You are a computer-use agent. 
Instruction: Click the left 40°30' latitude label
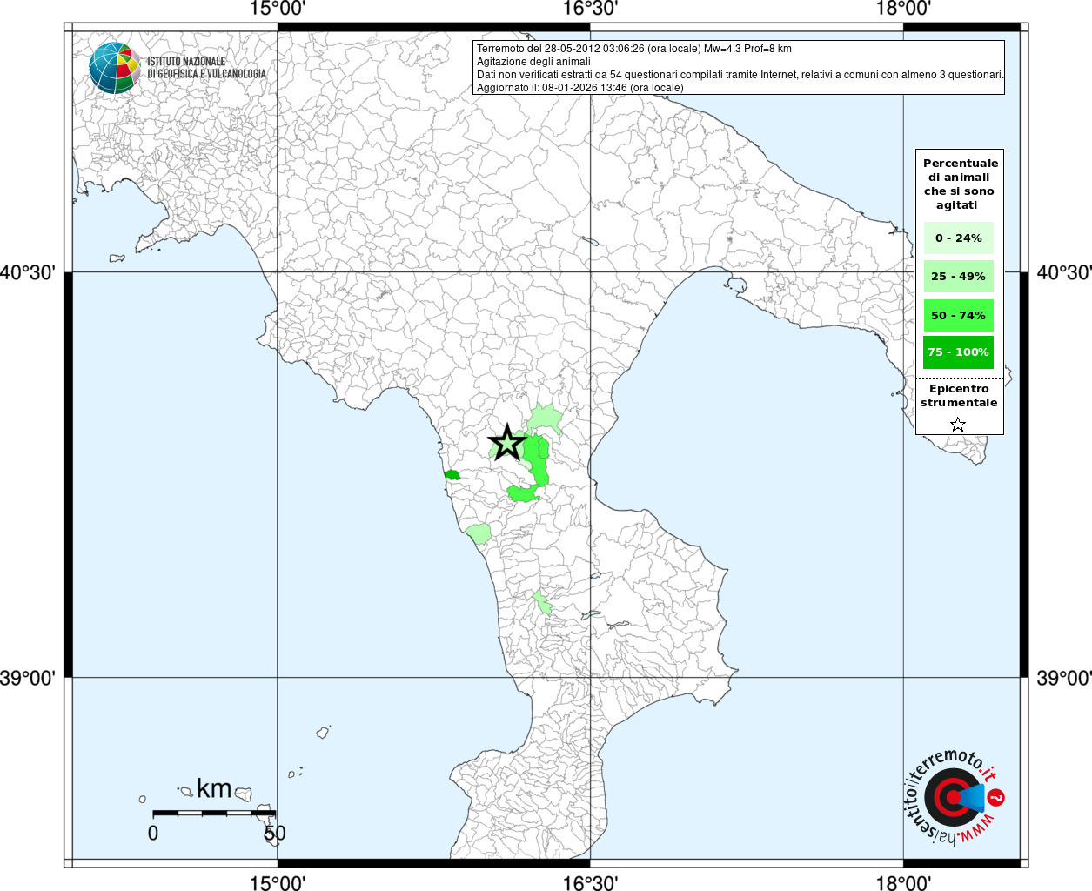coord(28,272)
